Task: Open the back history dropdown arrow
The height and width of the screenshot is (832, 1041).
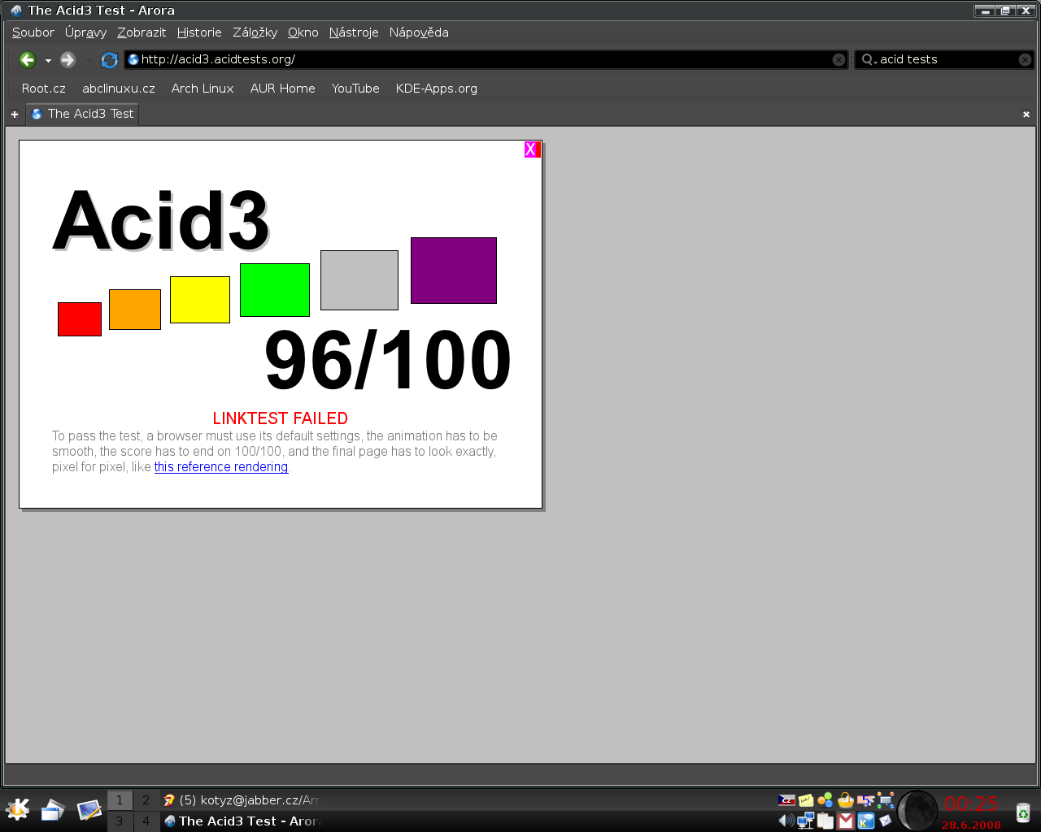Action: click(48, 61)
